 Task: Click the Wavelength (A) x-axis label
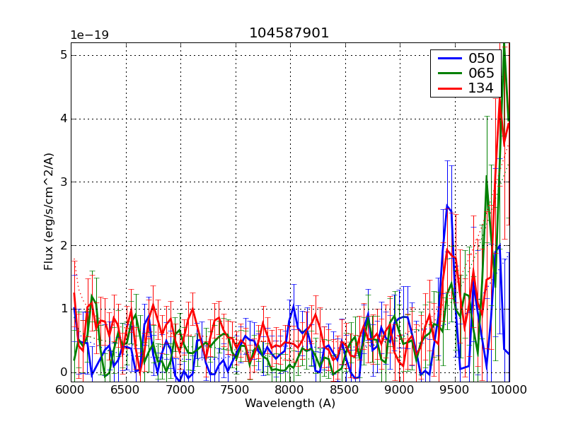[x=289, y=404]
